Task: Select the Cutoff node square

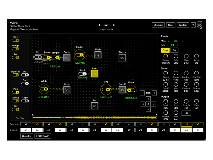Action: pyautogui.click(x=122, y=90)
